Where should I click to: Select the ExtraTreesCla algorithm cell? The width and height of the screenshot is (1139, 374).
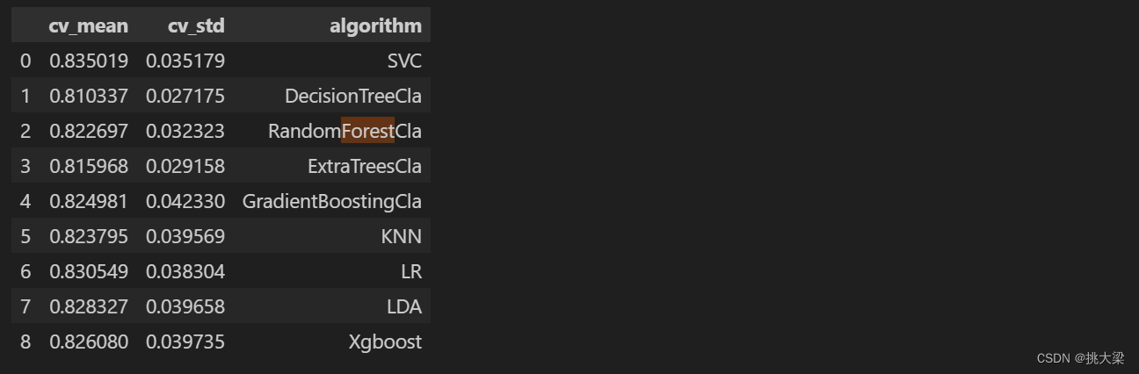coord(365,166)
